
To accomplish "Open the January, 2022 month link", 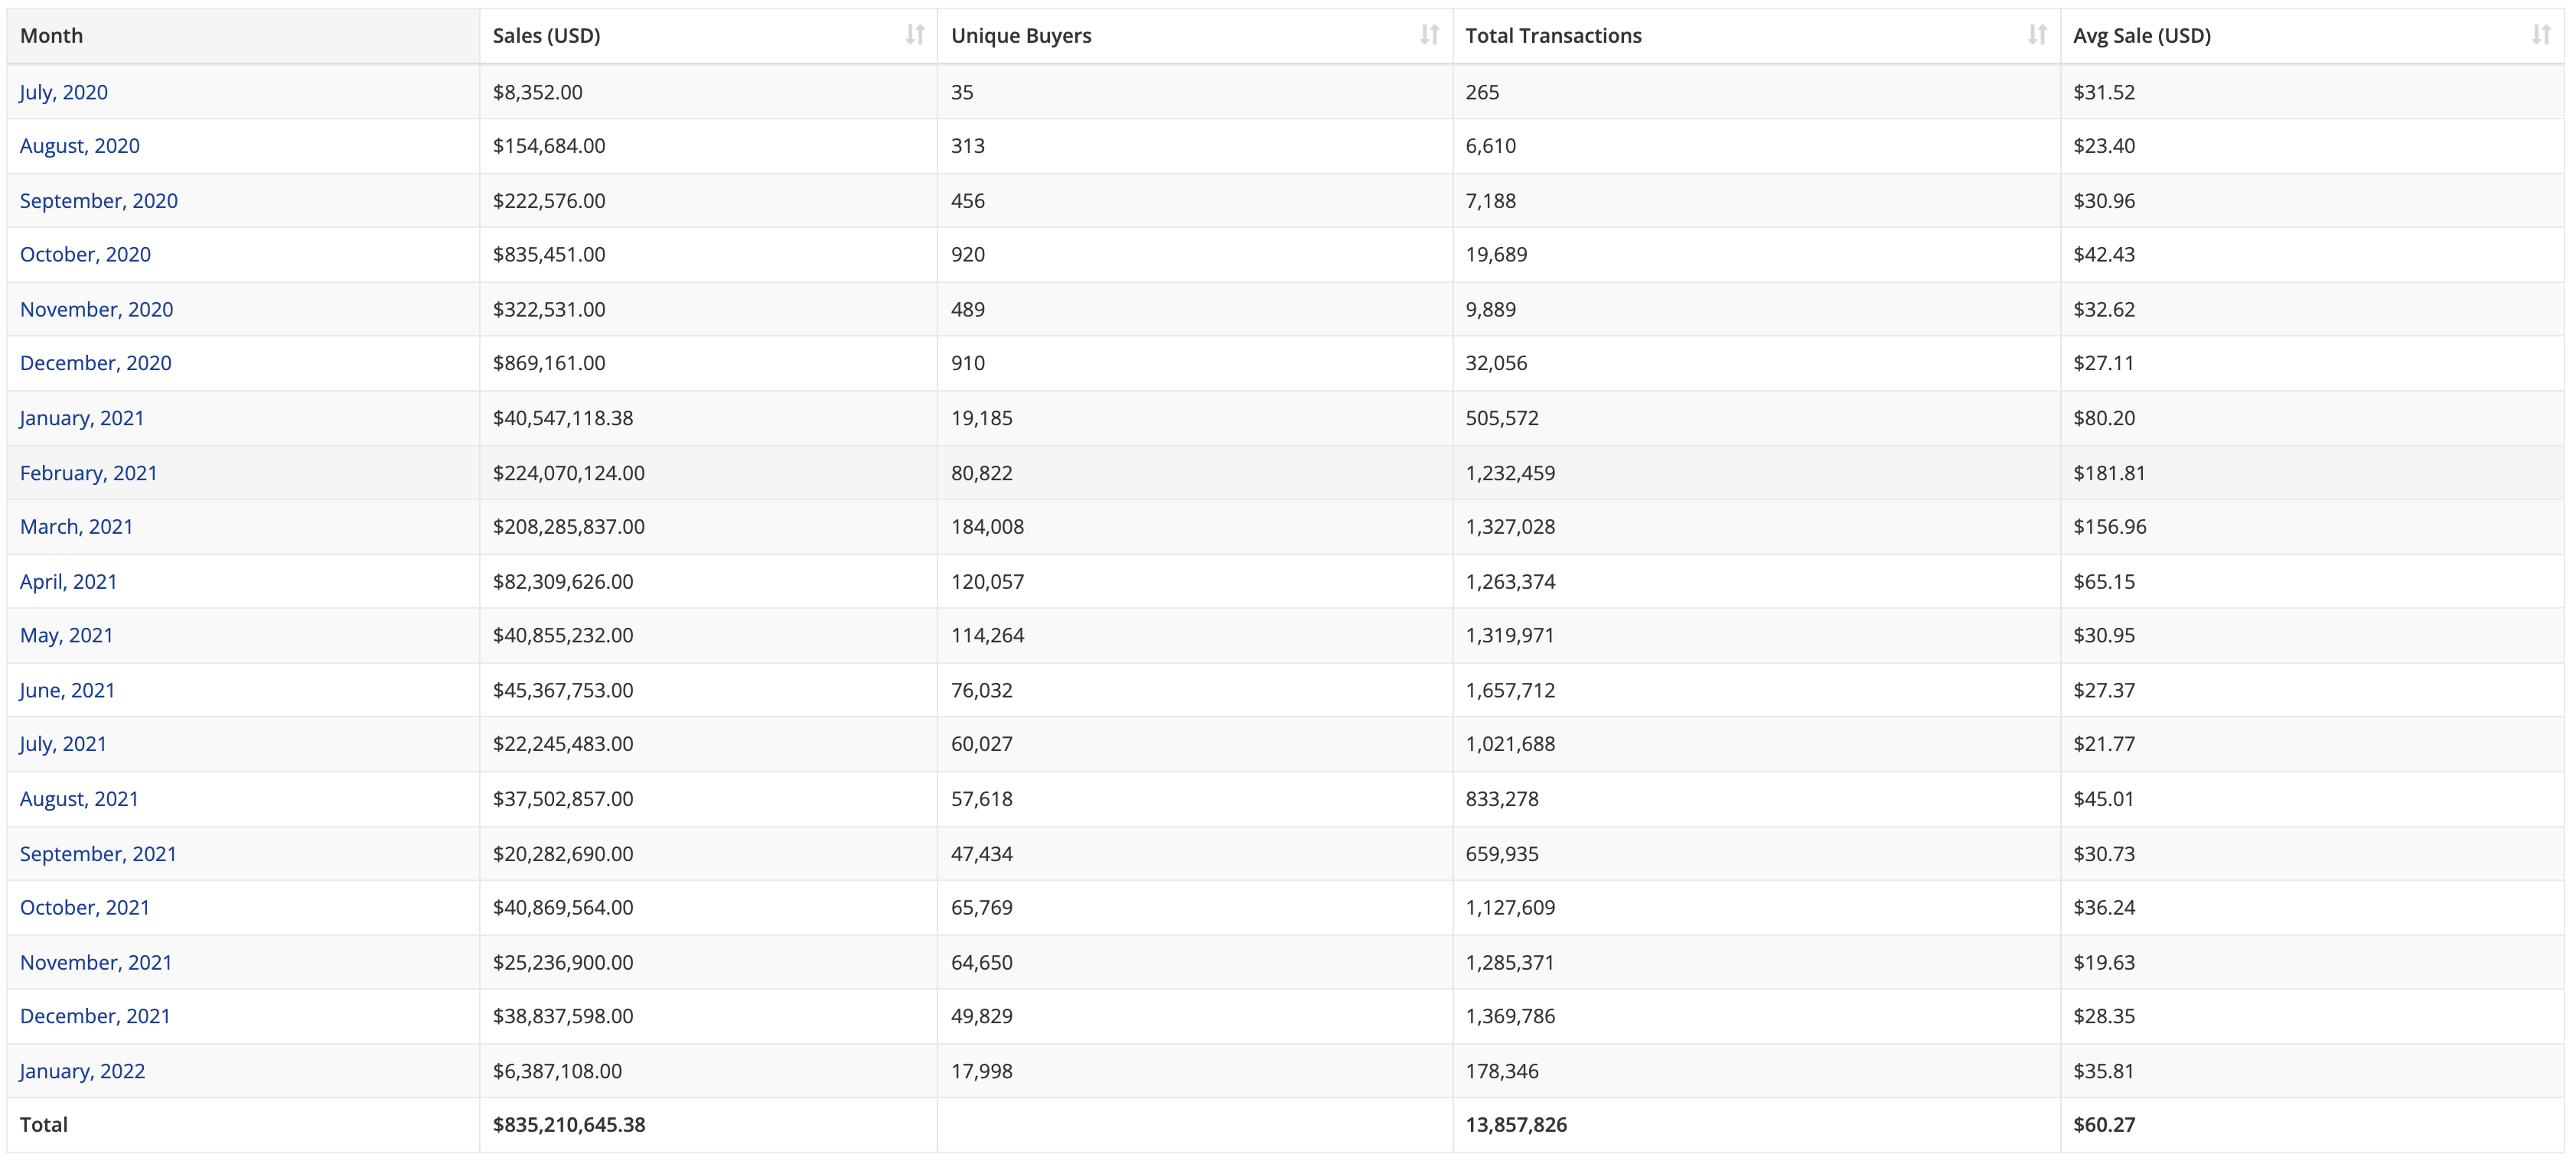I will click(x=82, y=1071).
